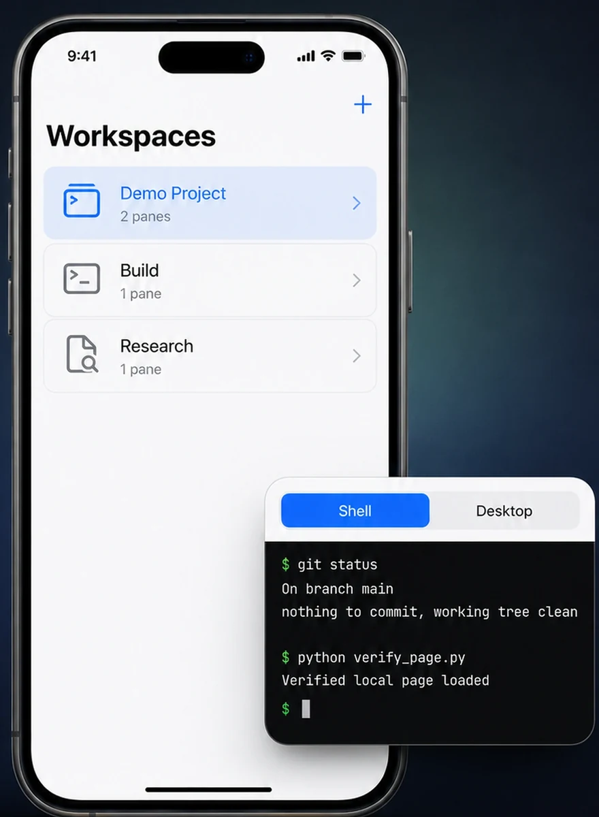This screenshot has height=817, width=599.
Task: Select the Build terminal prompt icon
Action: (x=82, y=279)
